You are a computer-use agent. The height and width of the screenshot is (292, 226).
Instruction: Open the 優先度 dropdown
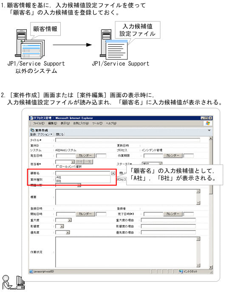[x=68, y=233]
